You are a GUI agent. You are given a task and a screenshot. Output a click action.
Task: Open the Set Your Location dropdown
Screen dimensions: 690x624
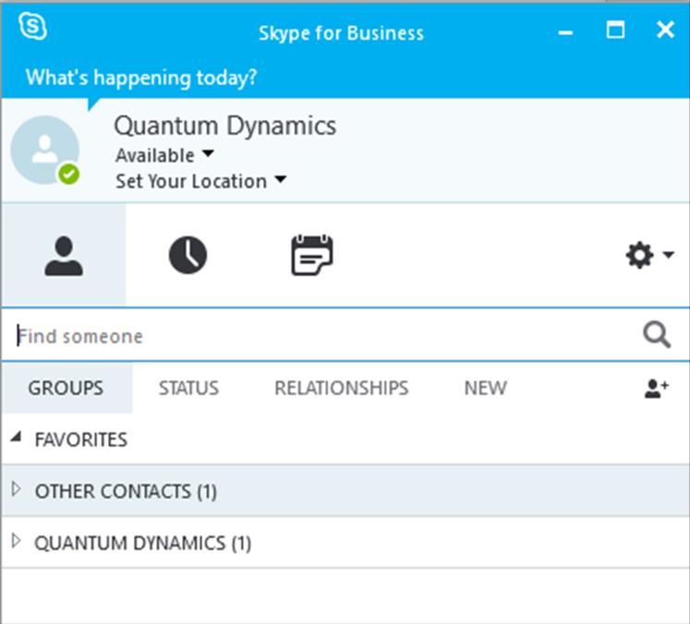pos(200,181)
